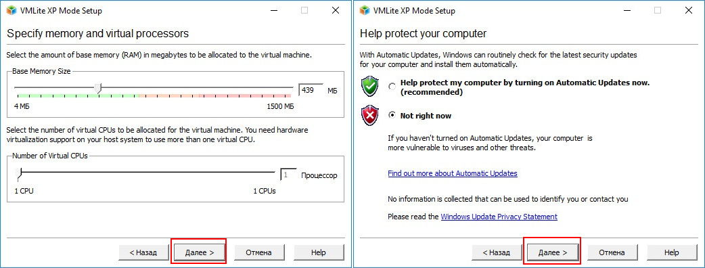Click the Base Memory Size slider handle
Screen dimensions: 705x268
coord(100,88)
